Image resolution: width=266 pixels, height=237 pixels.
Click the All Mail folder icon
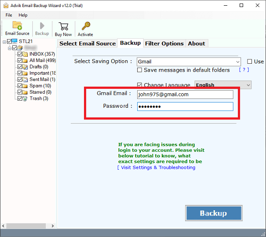coord(25,61)
